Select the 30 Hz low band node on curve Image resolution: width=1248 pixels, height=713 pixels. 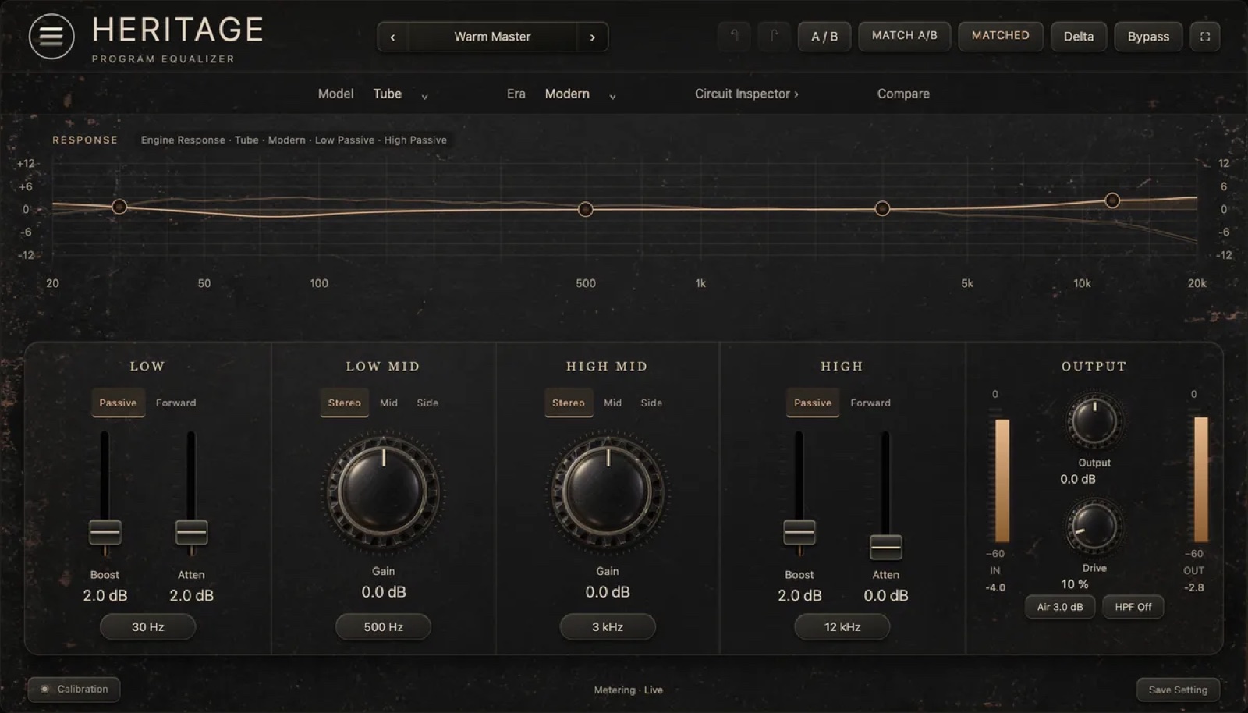pyautogui.click(x=119, y=207)
